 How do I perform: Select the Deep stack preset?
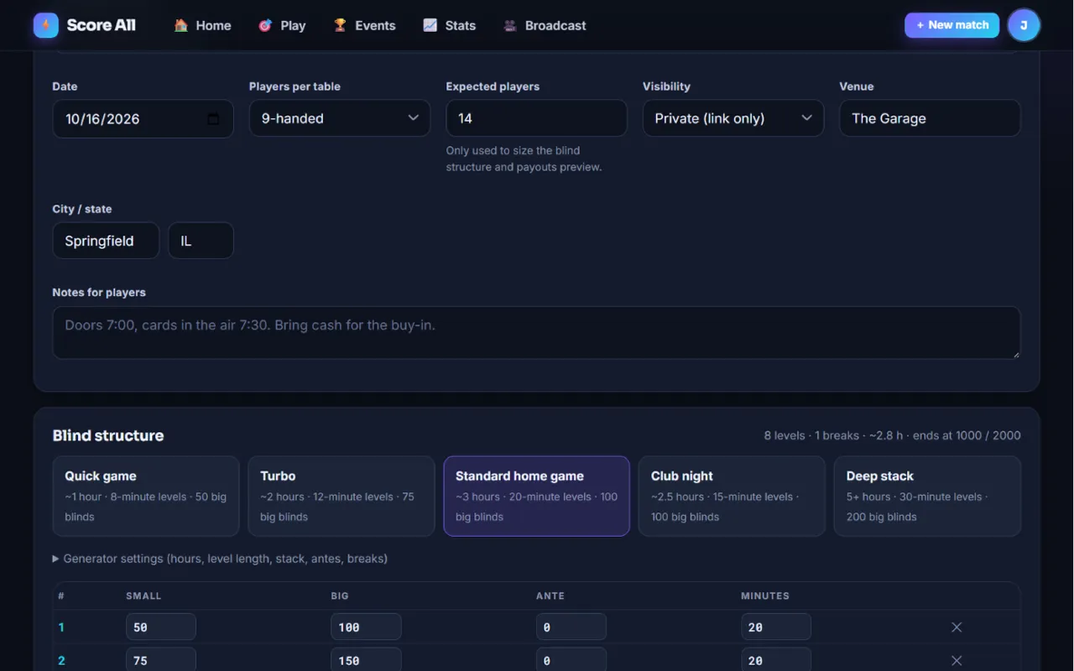coord(927,496)
